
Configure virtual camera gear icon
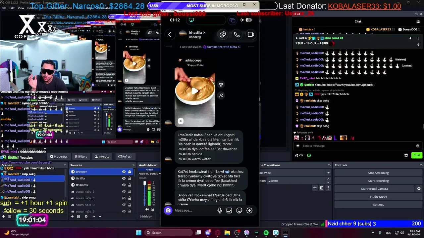point(419,188)
